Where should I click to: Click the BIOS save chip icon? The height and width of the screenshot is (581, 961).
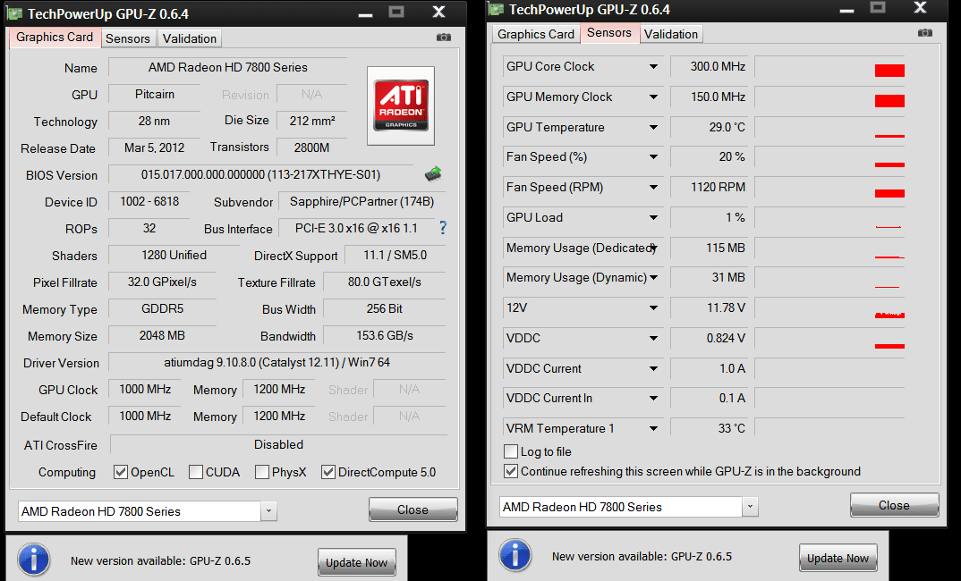(x=433, y=174)
